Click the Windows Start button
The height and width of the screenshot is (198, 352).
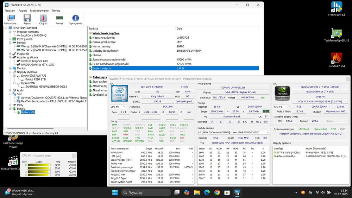click(x=115, y=192)
